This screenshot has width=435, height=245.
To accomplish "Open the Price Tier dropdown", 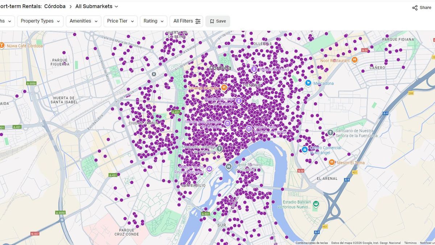I will [x=120, y=21].
